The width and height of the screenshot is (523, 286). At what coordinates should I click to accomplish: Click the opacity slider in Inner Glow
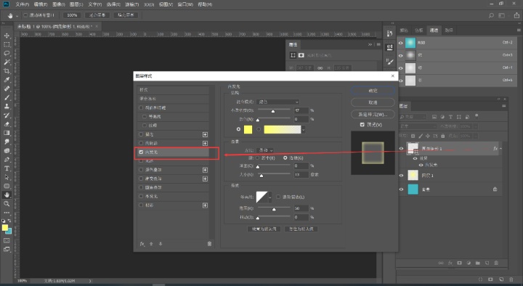tap(274, 110)
